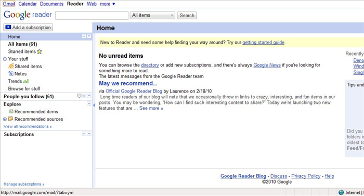Open the Home section options dropdown arrow
The image size is (364, 196).
click(89, 36)
